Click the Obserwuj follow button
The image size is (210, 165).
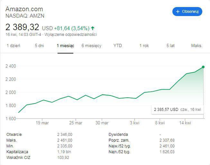(187, 12)
